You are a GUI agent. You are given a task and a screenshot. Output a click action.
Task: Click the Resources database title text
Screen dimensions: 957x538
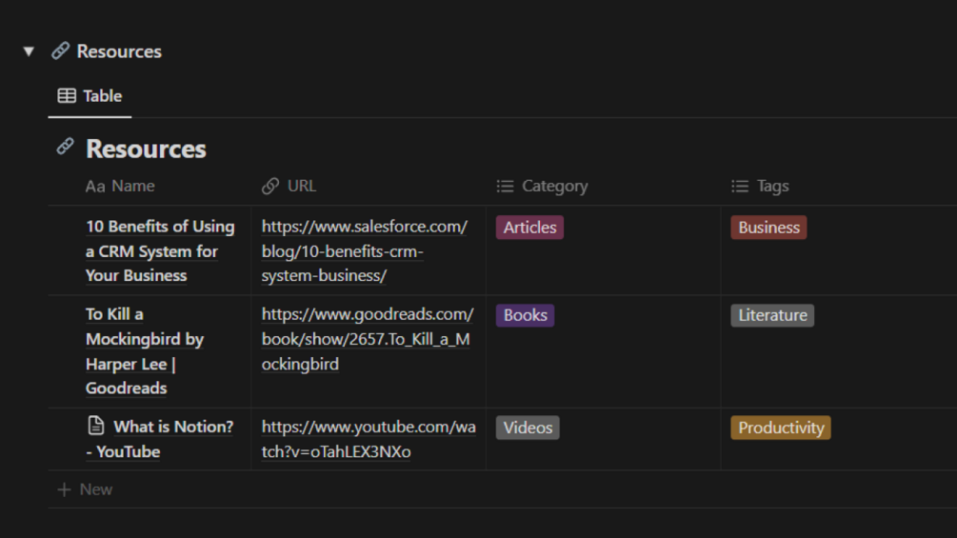click(x=146, y=149)
